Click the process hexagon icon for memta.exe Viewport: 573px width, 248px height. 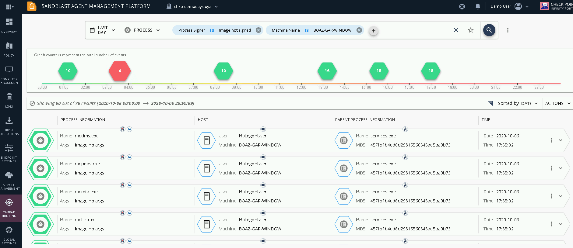click(x=40, y=196)
